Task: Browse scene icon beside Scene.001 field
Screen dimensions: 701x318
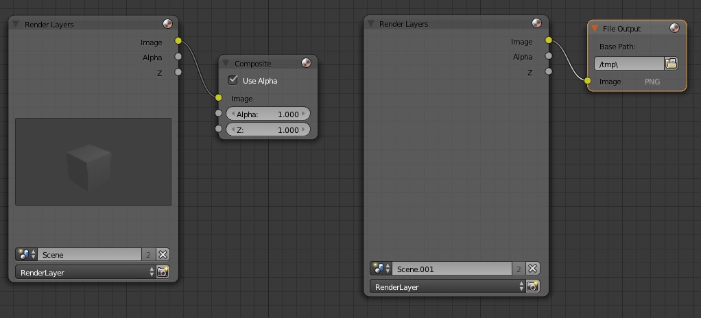Action: coord(381,269)
